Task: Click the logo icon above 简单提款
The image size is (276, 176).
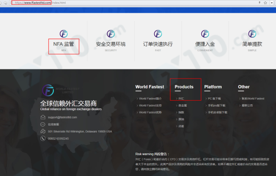Action: (252, 34)
